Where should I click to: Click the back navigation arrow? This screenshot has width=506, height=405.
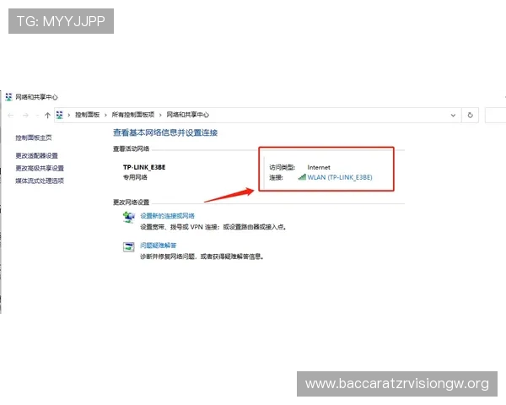coord(11,116)
